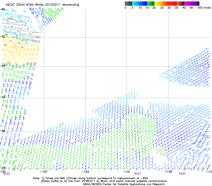
Task: Select the '25' legend scale label
Action: click(162, 8)
